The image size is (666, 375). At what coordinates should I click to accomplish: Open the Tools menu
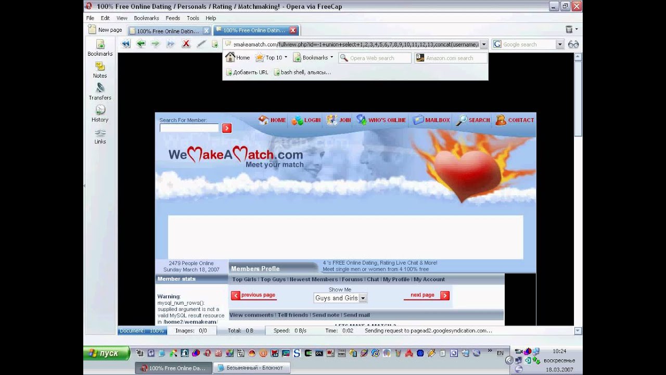click(x=193, y=18)
